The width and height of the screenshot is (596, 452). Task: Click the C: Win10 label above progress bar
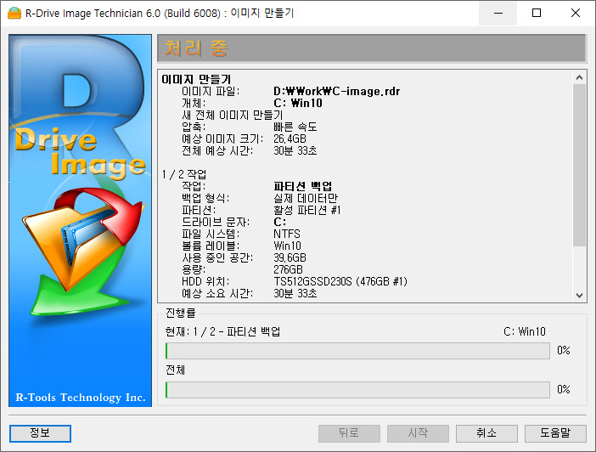tap(525, 331)
